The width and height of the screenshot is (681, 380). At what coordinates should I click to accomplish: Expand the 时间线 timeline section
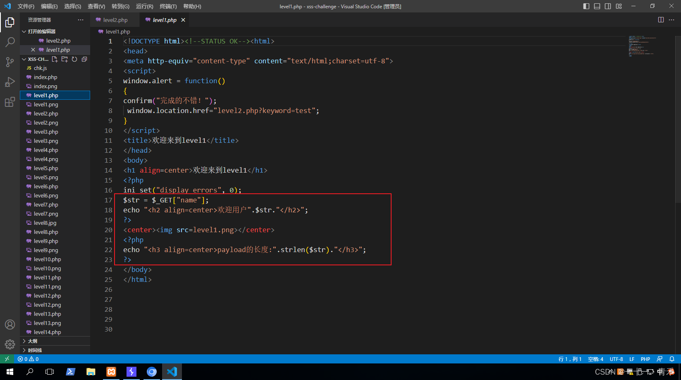pos(55,350)
